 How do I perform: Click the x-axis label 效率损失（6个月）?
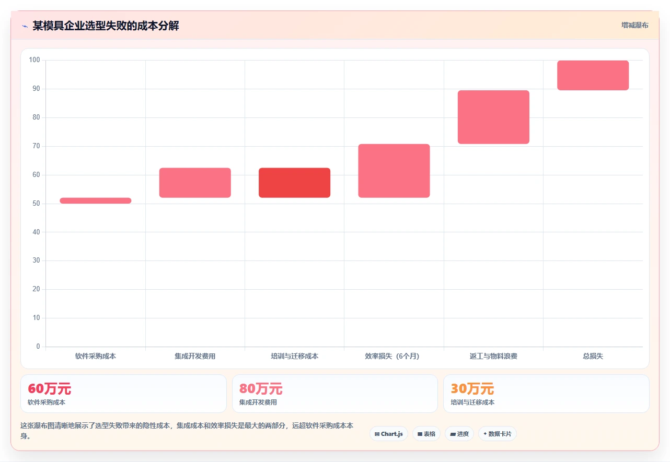point(392,356)
